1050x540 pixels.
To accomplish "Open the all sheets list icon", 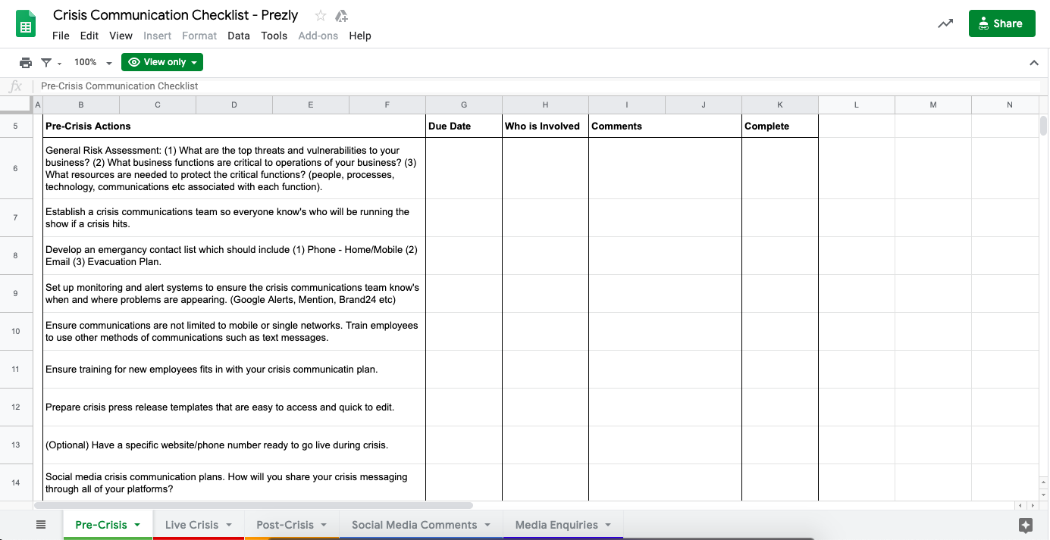I will pyautogui.click(x=41, y=524).
